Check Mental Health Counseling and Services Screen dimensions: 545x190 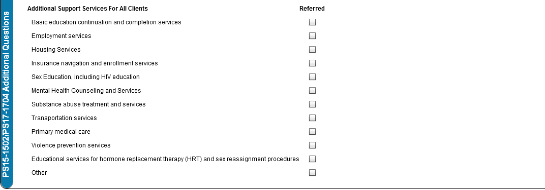pos(312,90)
